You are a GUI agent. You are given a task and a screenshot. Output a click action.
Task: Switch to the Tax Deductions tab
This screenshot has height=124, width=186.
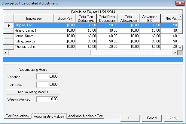point(17,116)
